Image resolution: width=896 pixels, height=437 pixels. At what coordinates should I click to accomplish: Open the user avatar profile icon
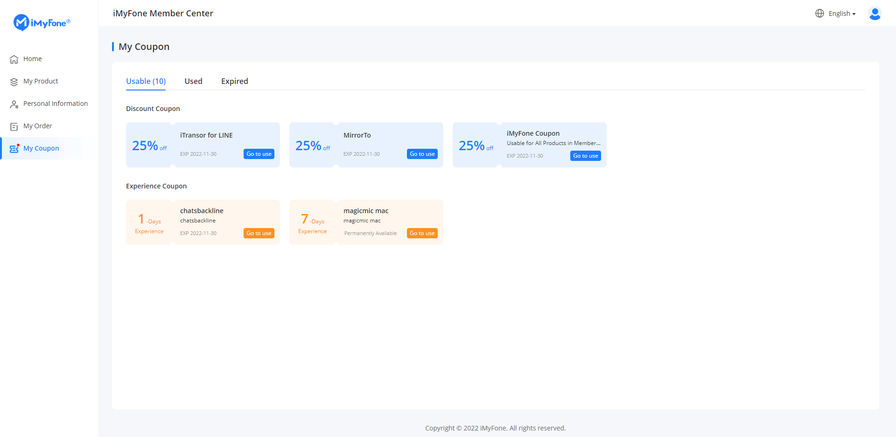tap(875, 14)
